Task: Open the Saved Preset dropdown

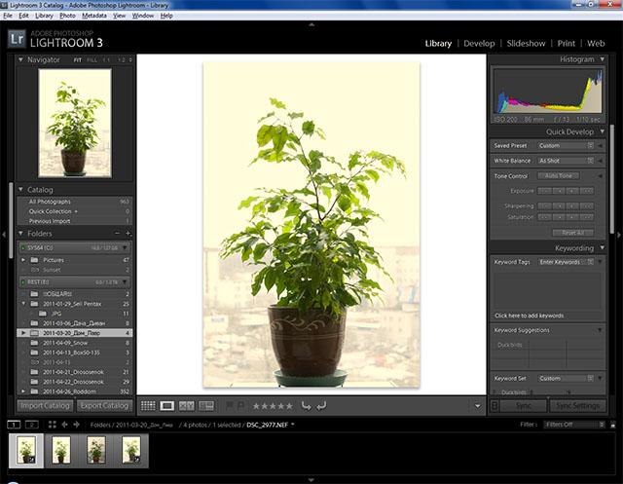Action: pyautogui.click(x=566, y=146)
